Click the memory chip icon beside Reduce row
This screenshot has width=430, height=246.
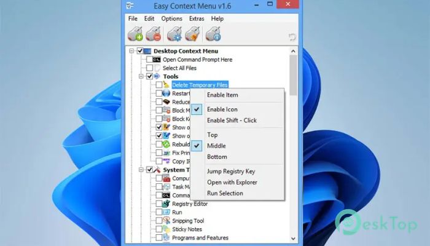(166, 101)
